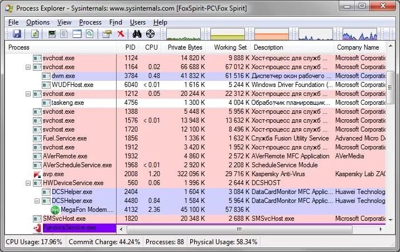Image resolution: width=400 pixels, height=252 pixels.
Task: Click Commit Charge 44.24% in status bar
Action: click(104, 242)
